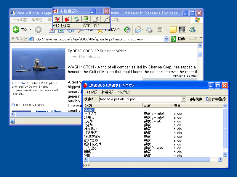Click the up arrow of Internet Explorer scrollbar

[200, 45]
